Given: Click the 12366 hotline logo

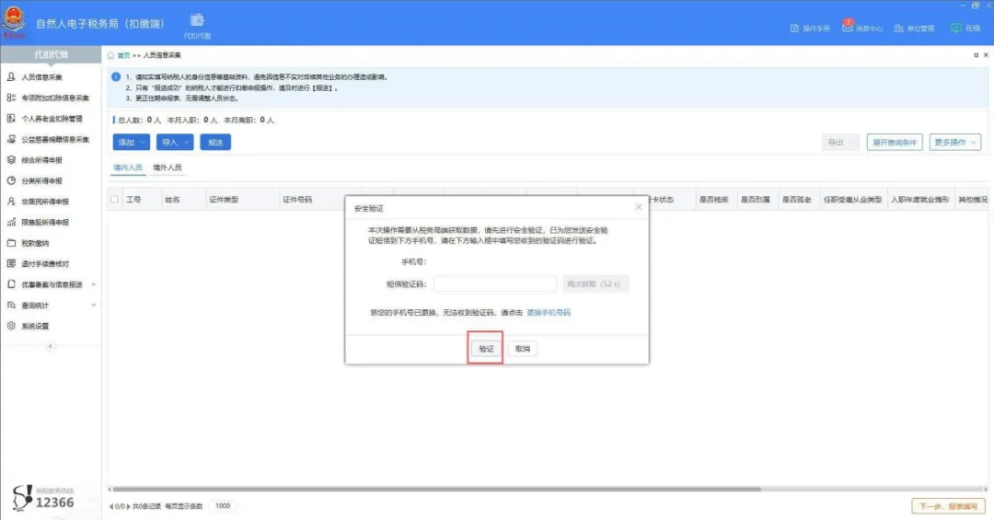Looking at the screenshot, I should pyautogui.click(x=43, y=498).
